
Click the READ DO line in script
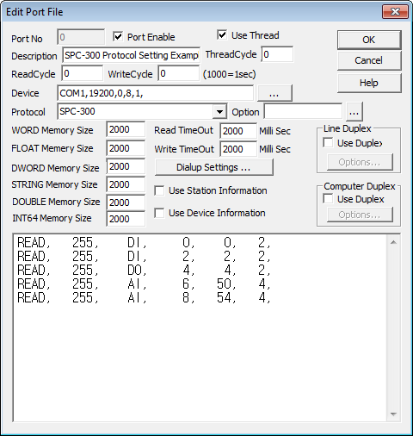click(x=144, y=270)
